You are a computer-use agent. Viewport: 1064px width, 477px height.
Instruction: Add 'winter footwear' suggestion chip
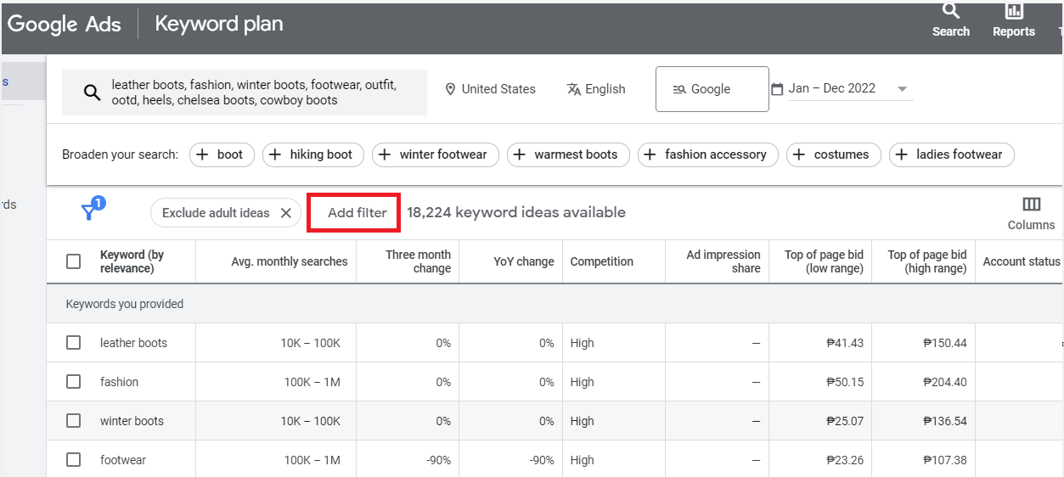436,154
